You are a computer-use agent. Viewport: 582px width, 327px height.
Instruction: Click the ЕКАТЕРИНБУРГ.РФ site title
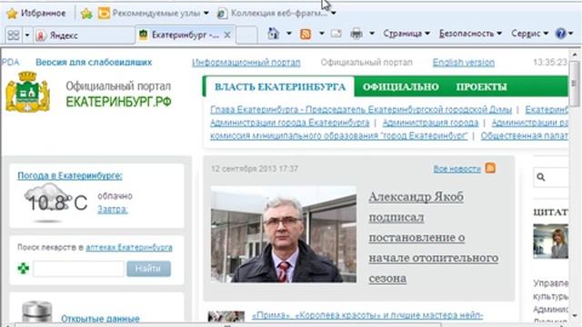click(119, 102)
